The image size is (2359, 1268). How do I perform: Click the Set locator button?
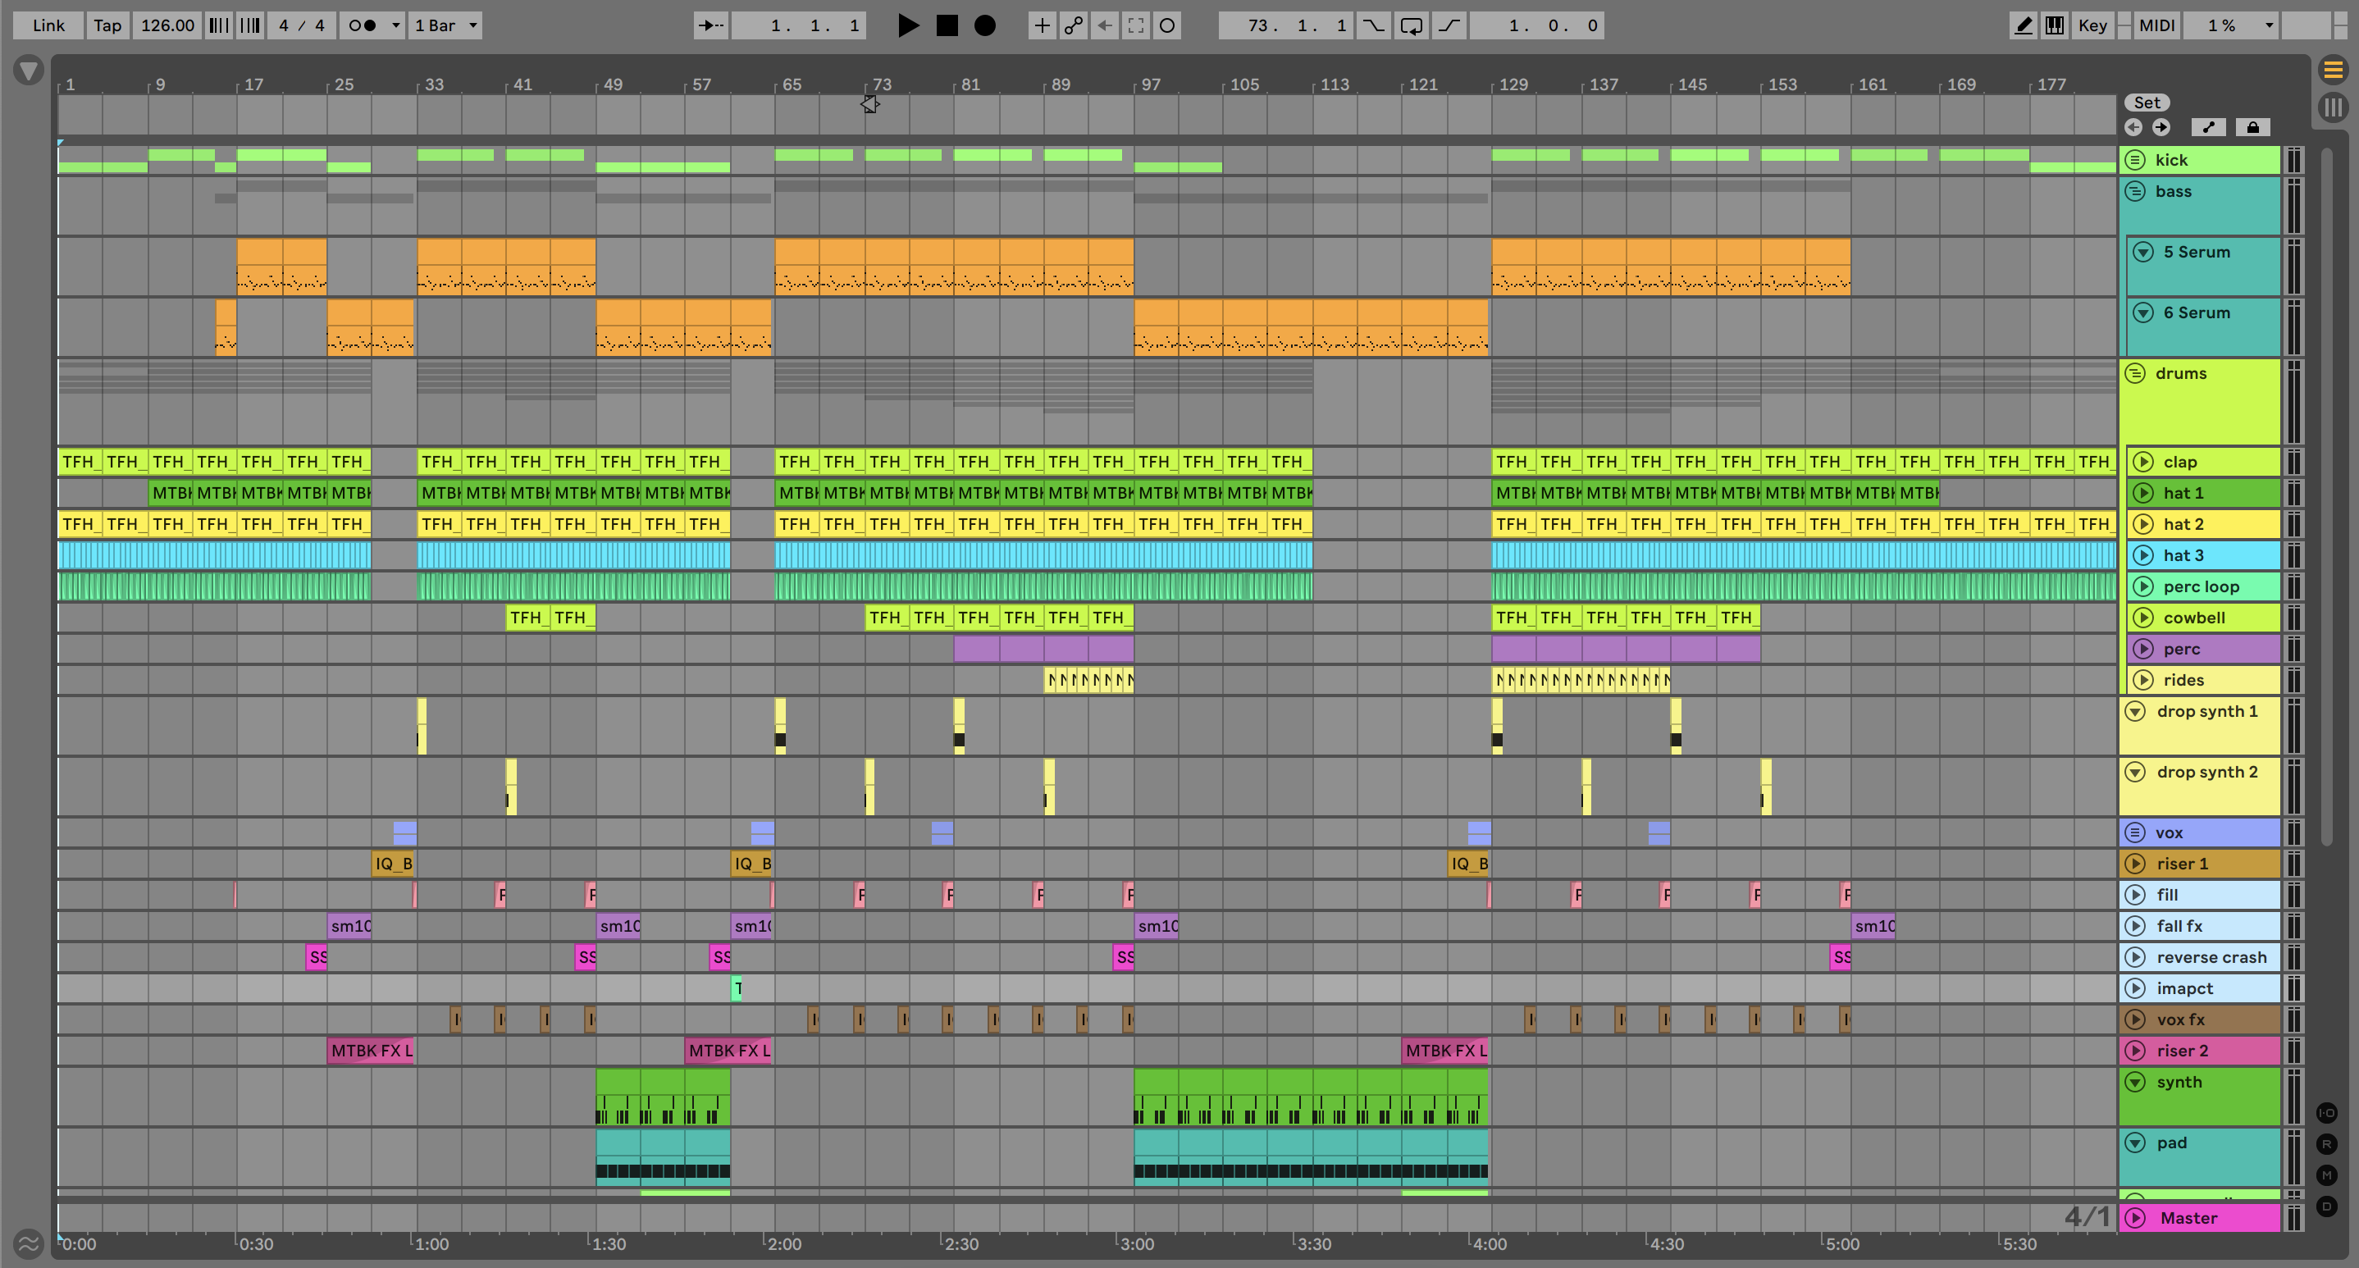tap(2147, 103)
